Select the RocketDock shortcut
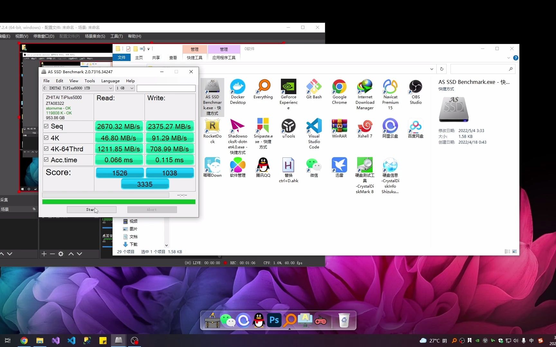The image size is (556, 347). pos(212,131)
